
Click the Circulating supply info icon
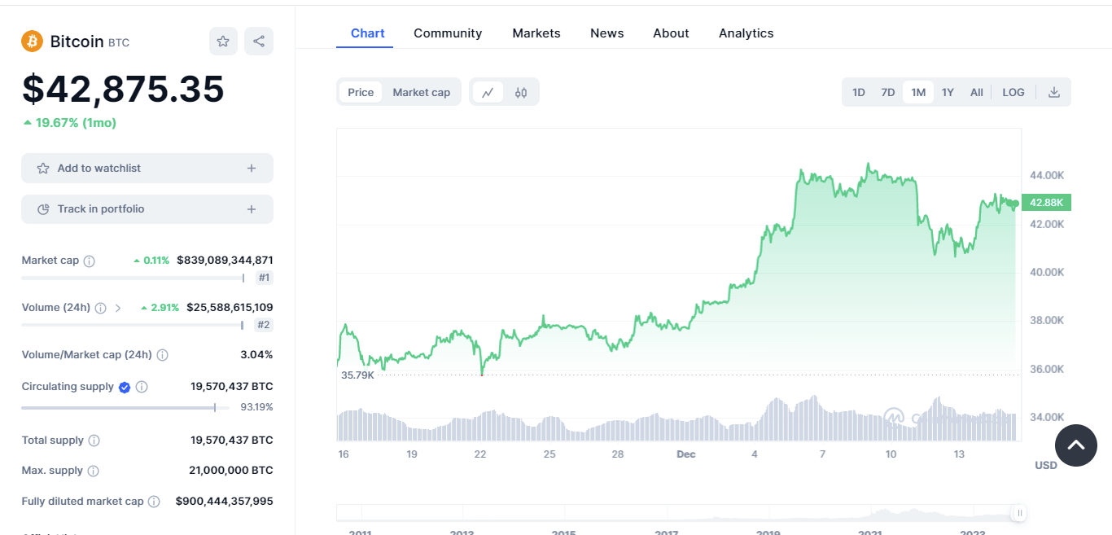click(142, 387)
